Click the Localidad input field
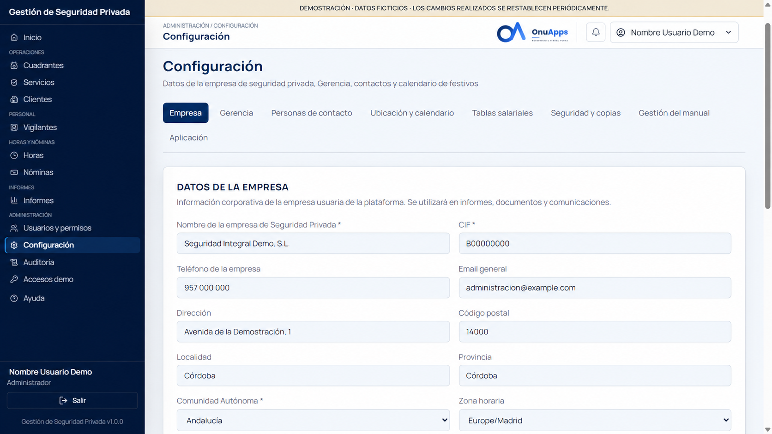772x434 pixels. tap(313, 375)
